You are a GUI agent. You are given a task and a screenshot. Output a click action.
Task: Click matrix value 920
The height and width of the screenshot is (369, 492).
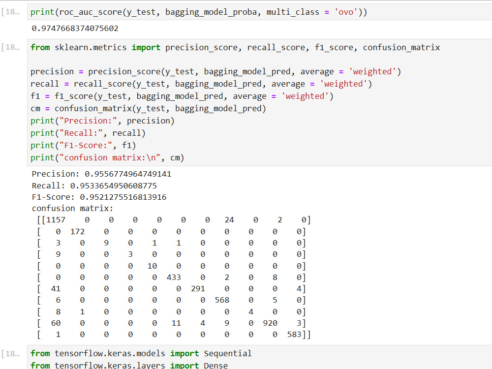(x=270, y=323)
